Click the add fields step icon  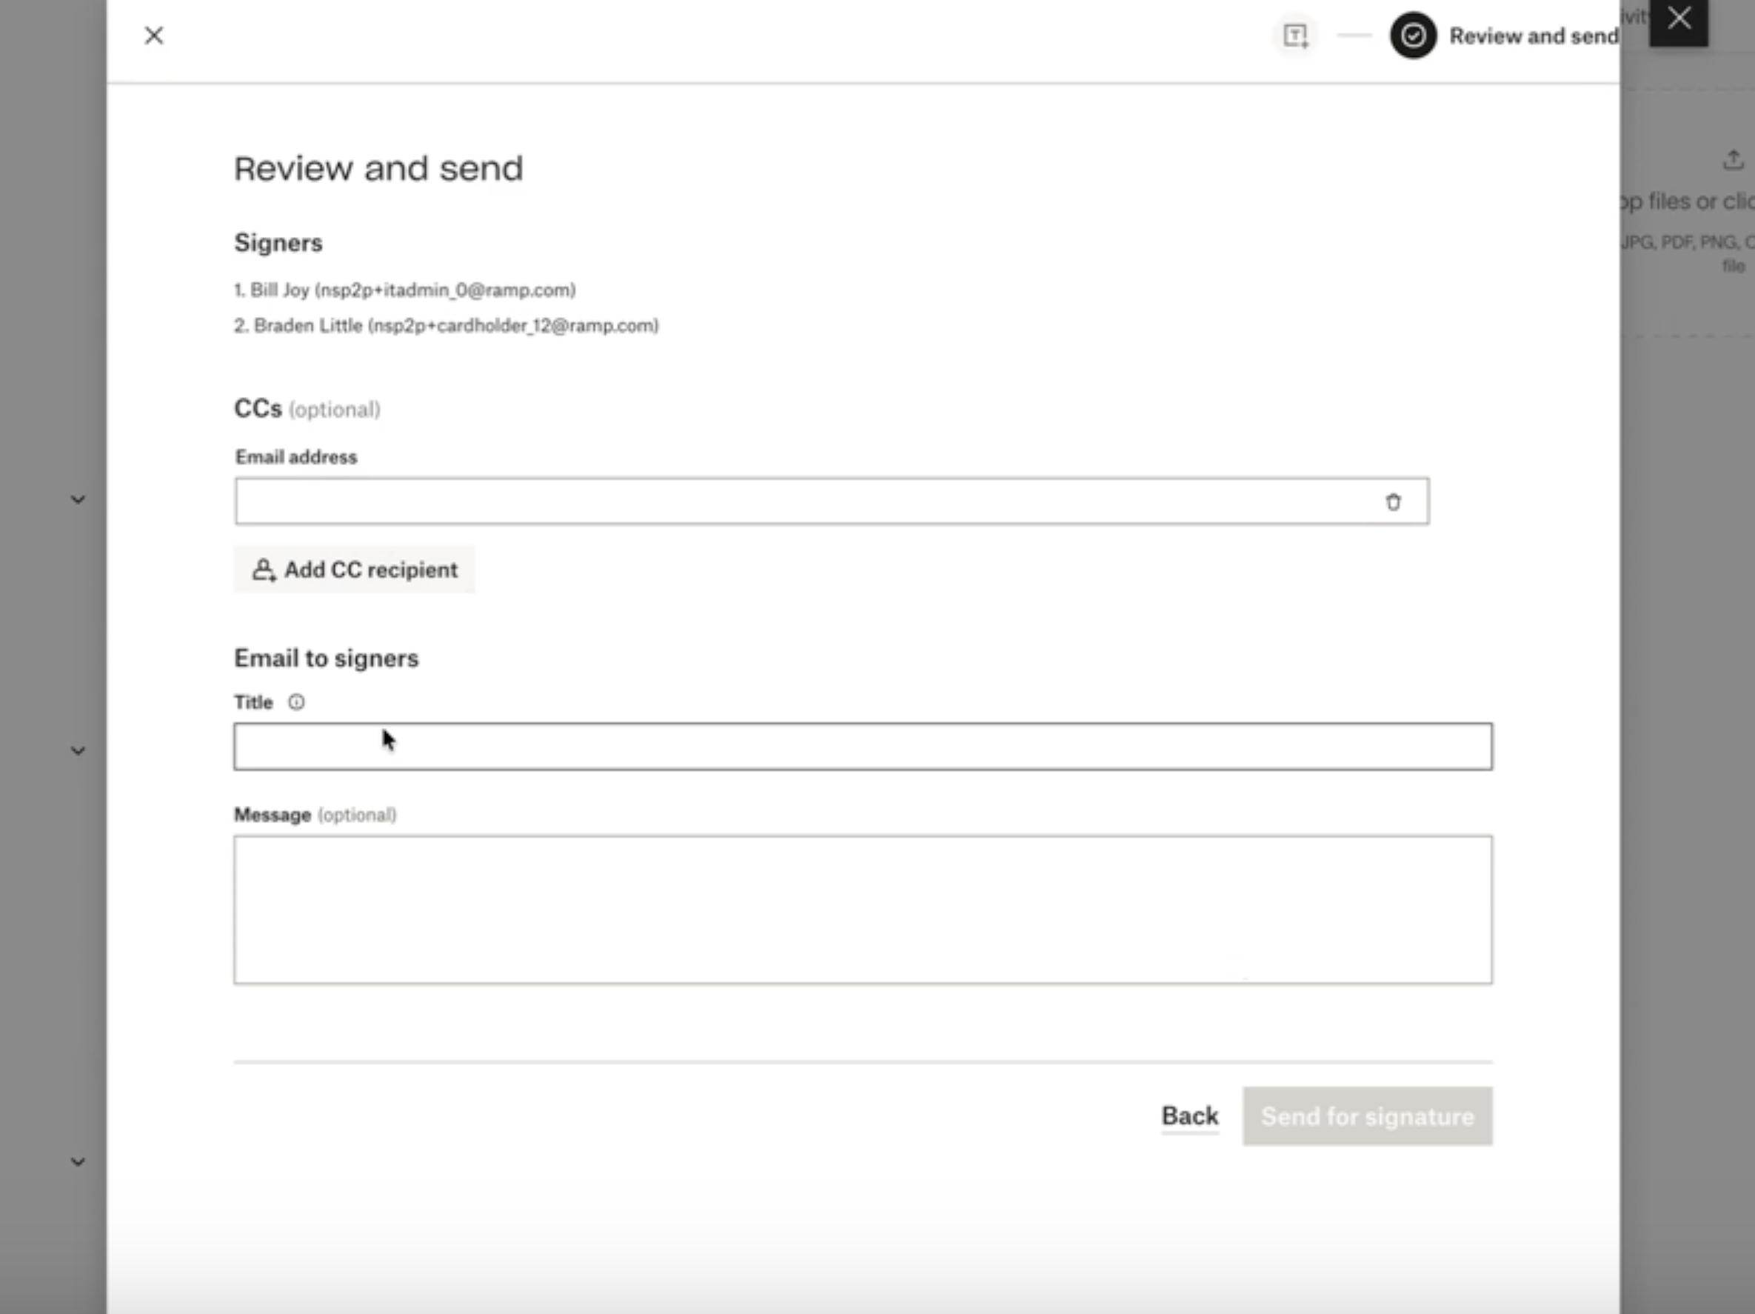pos(1295,36)
